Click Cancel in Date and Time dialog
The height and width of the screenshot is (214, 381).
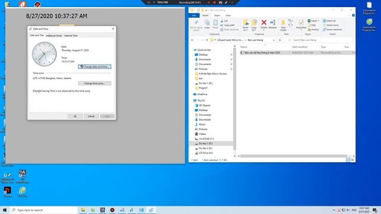91,117
